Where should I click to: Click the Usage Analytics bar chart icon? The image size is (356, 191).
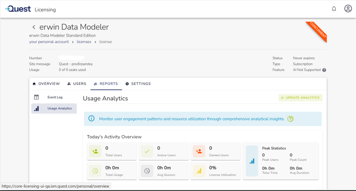[x=36, y=109]
